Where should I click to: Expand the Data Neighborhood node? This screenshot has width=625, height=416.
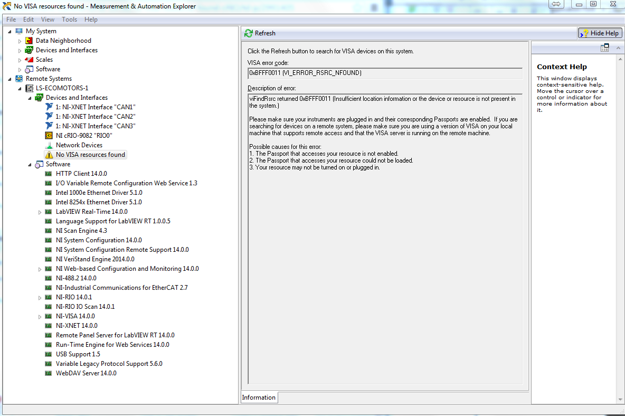pyautogui.click(x=20, y=41)
